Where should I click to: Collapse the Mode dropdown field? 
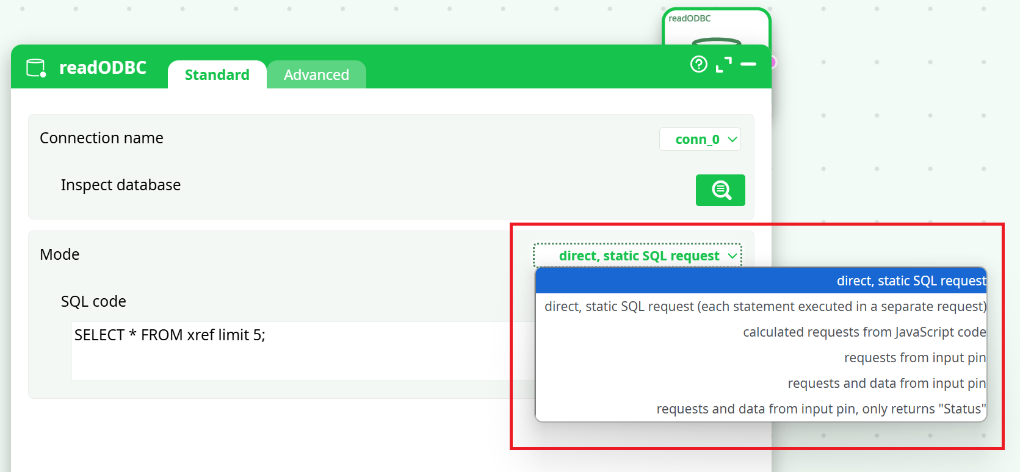pos(638,256)
